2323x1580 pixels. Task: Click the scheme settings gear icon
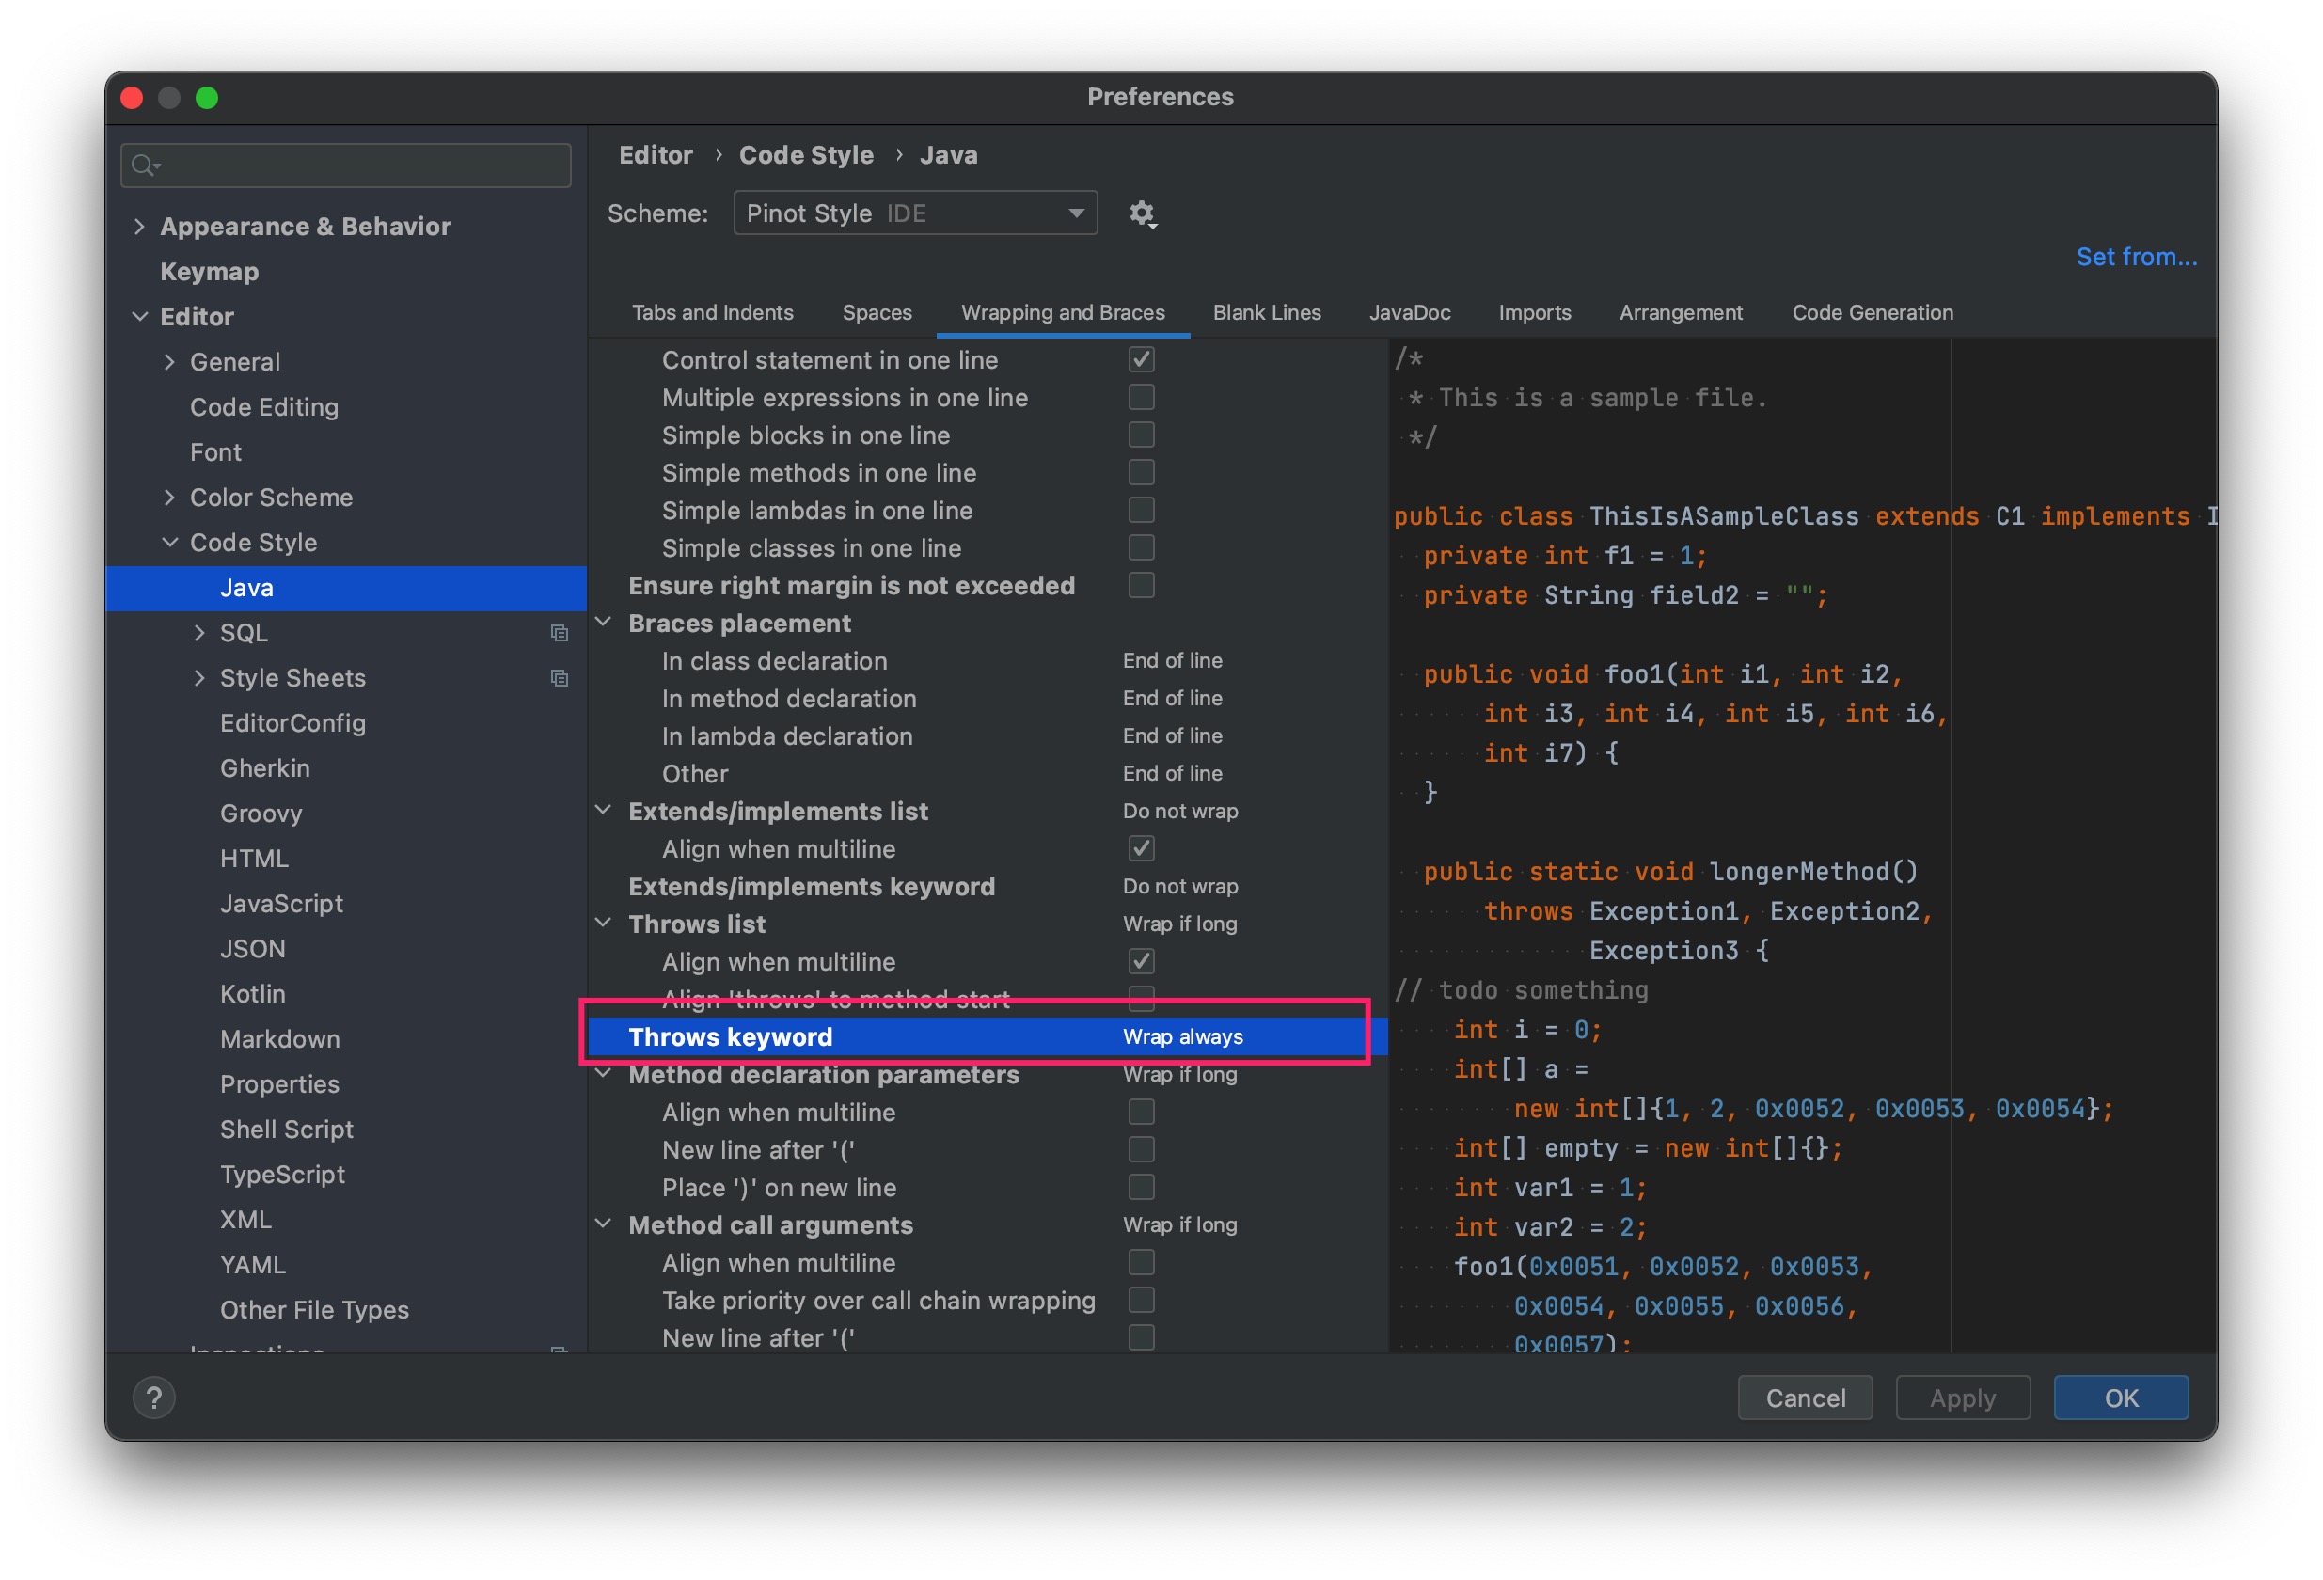(x=1142, y=213)
